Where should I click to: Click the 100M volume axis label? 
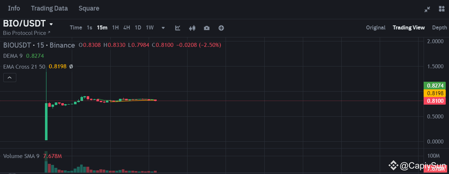(x=433, y=156)
